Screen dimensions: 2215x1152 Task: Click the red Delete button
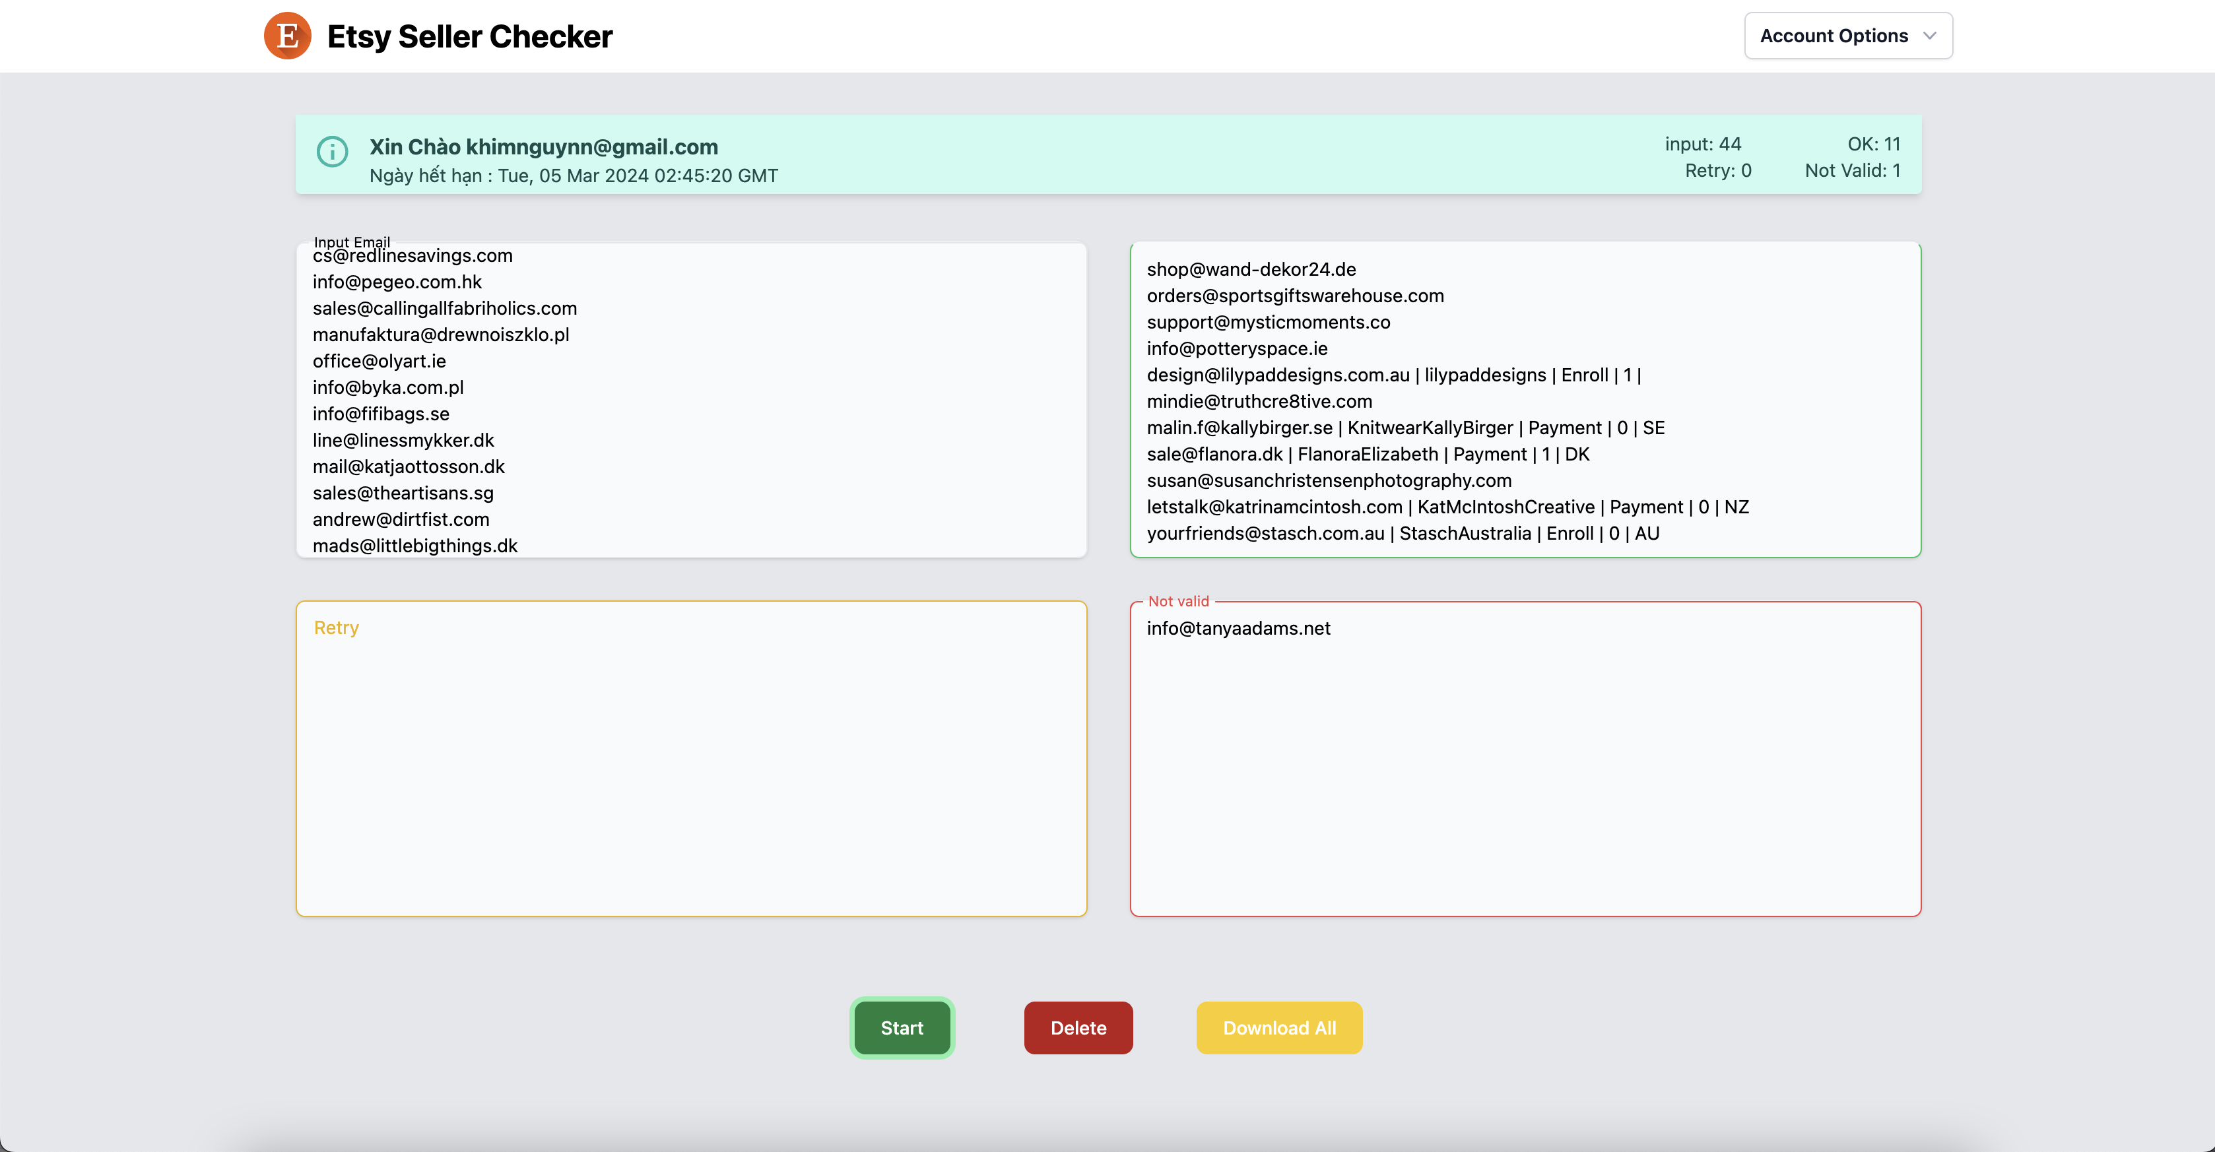1078,1027
